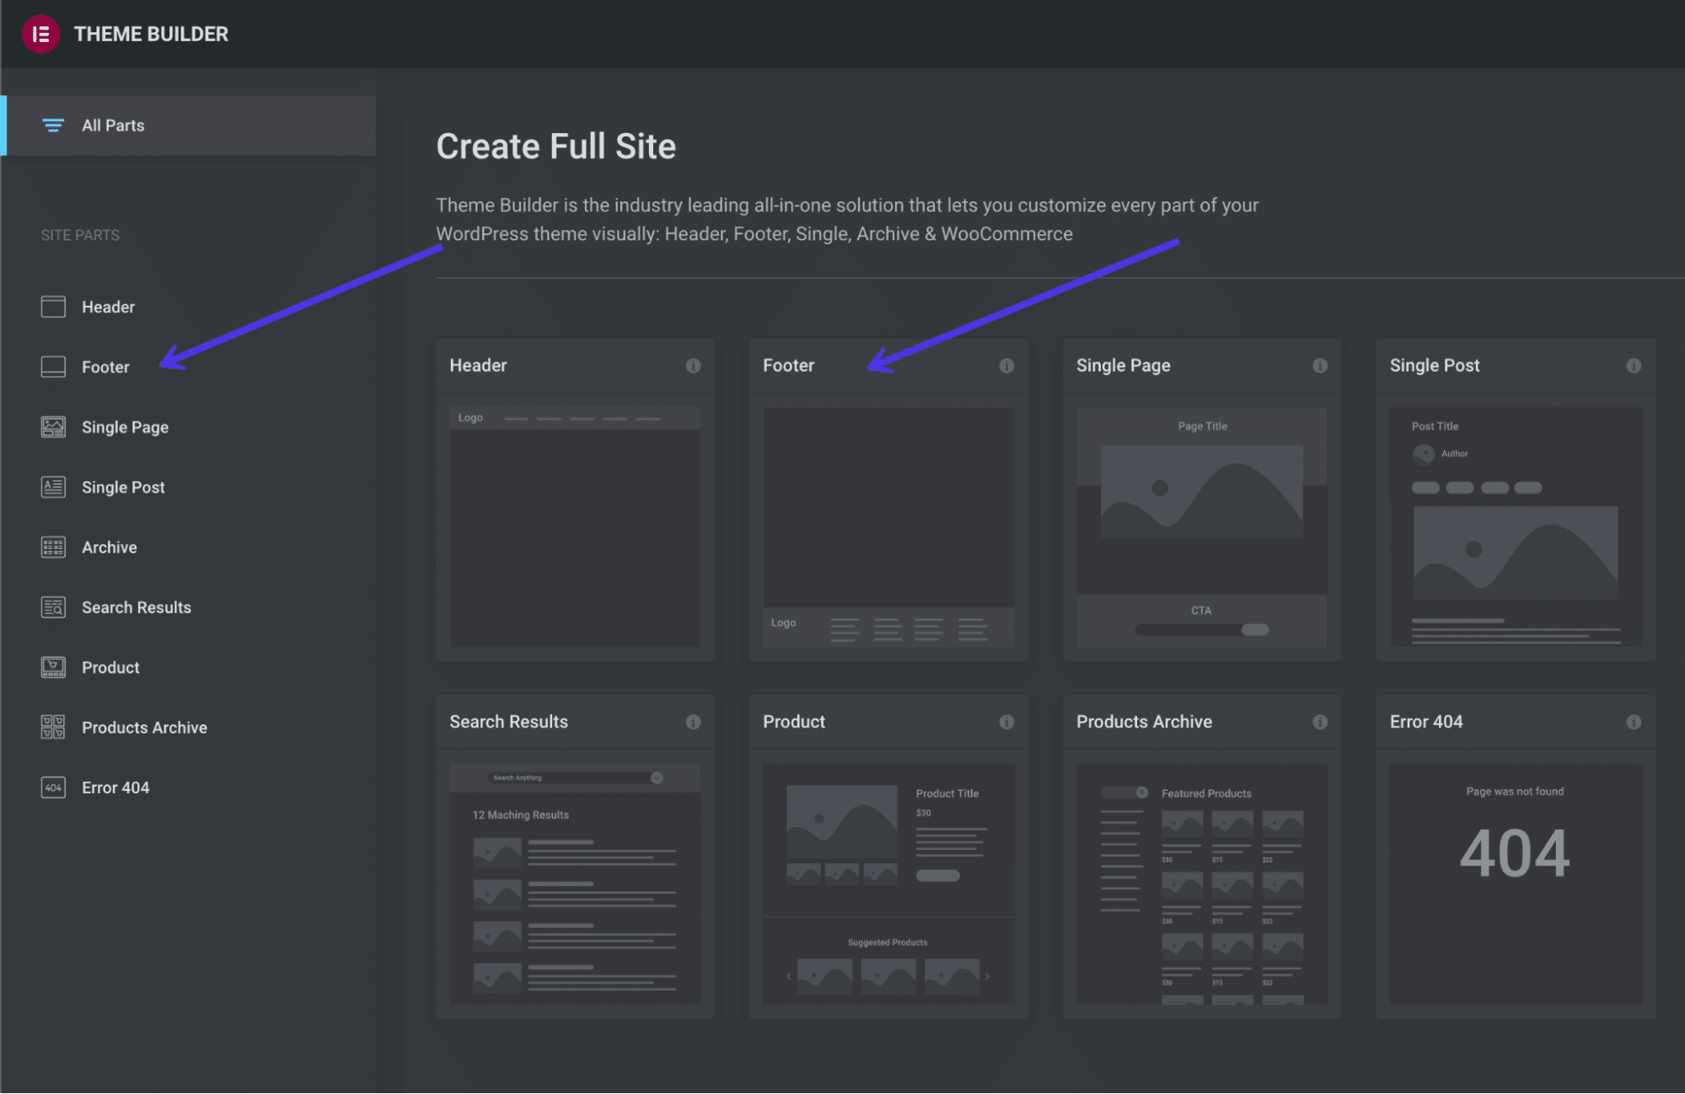1685x1094 pixels.
Task: Open Error 404 via its sidebar icon
Action: coord(52,787)
